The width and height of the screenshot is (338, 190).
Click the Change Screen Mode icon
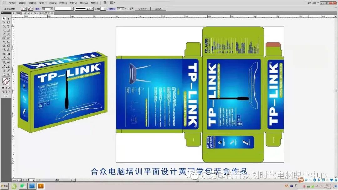tap(6, 95)
